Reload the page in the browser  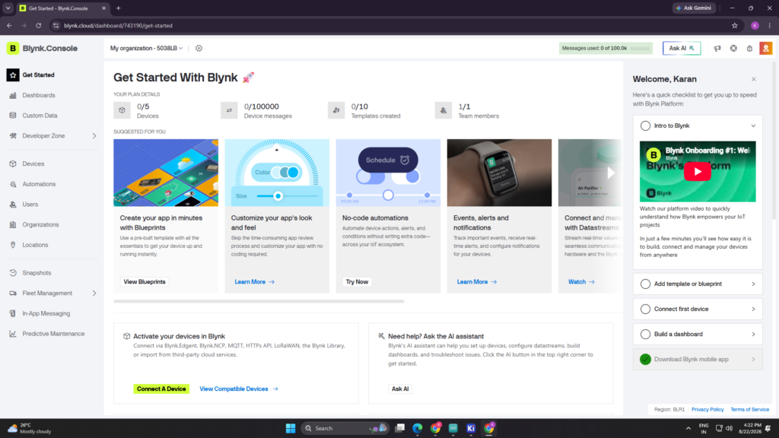38,25
